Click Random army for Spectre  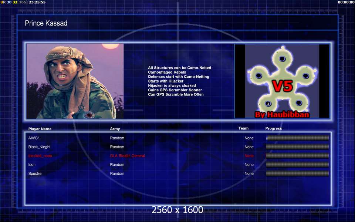117,174
